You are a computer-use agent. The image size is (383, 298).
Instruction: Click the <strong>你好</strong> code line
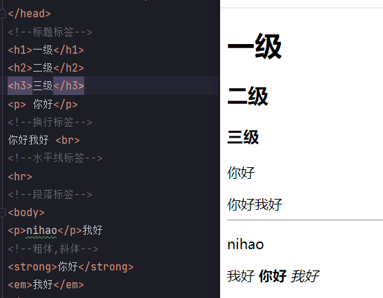coord(71,267)
